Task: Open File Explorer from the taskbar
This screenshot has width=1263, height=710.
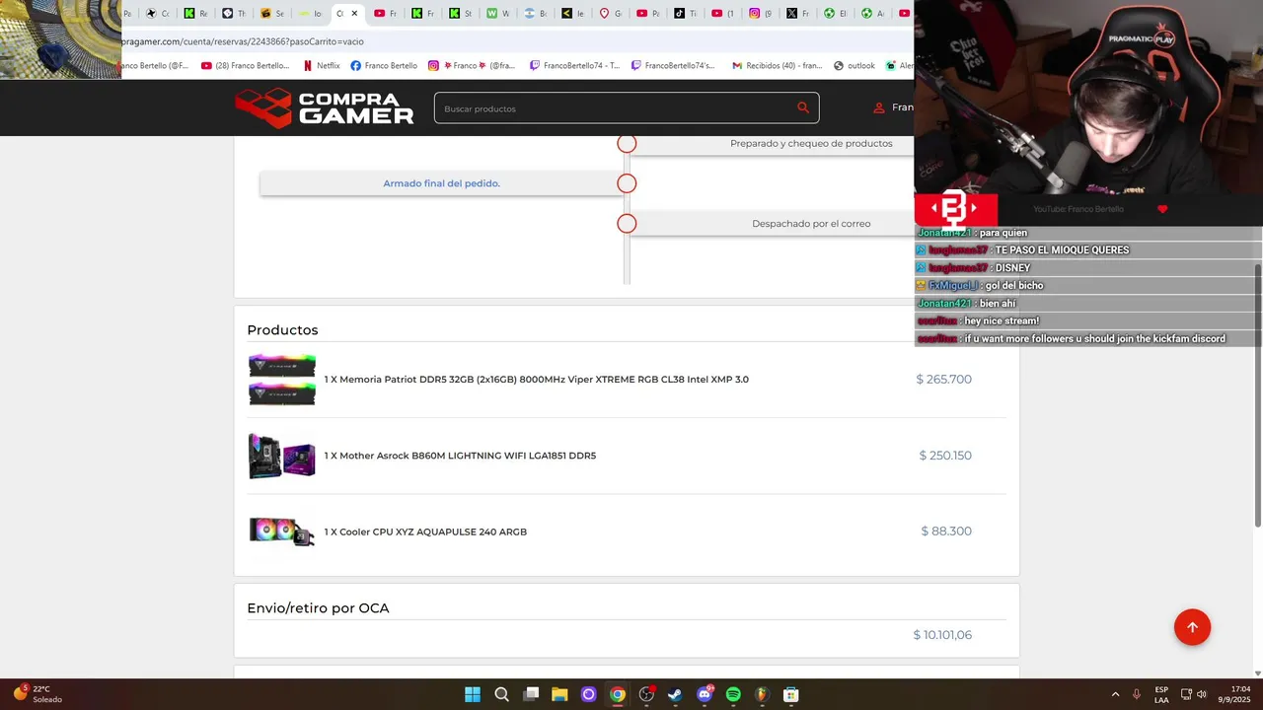Action: (x=559, y=695)
